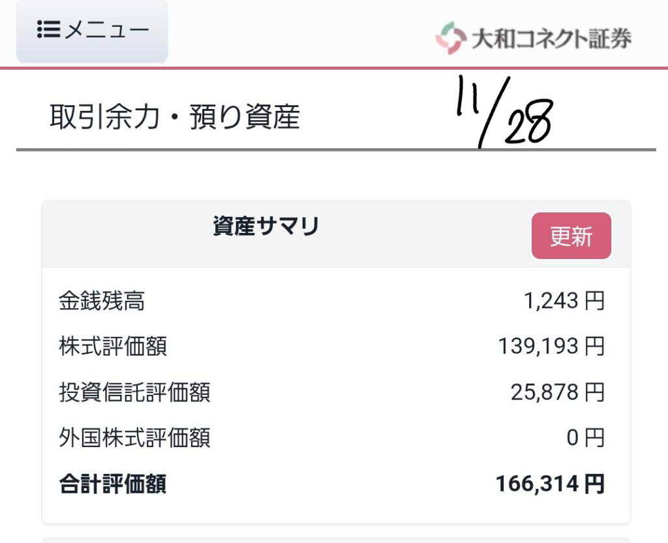The width and height of the screenshot is (668, 543).
Task: Tap the 大和コネクト証券 brand name text
Action: [551, 38]
